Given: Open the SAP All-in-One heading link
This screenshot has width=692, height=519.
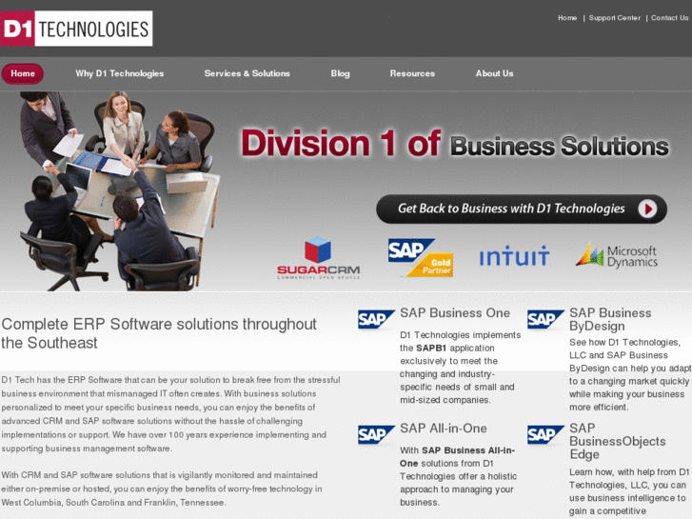Looking at the screenshot, I should [444, 428].
